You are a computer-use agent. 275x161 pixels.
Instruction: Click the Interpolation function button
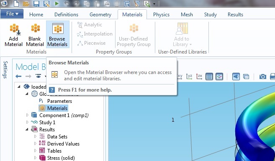(x=95, y=34)
